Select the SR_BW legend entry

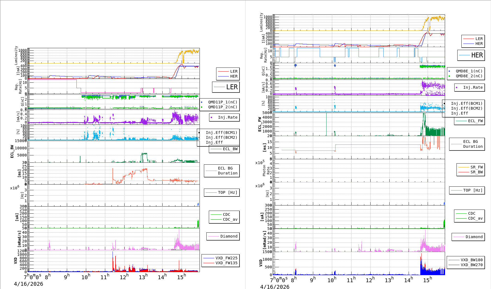pyautogui.click(x=477, y=172)
